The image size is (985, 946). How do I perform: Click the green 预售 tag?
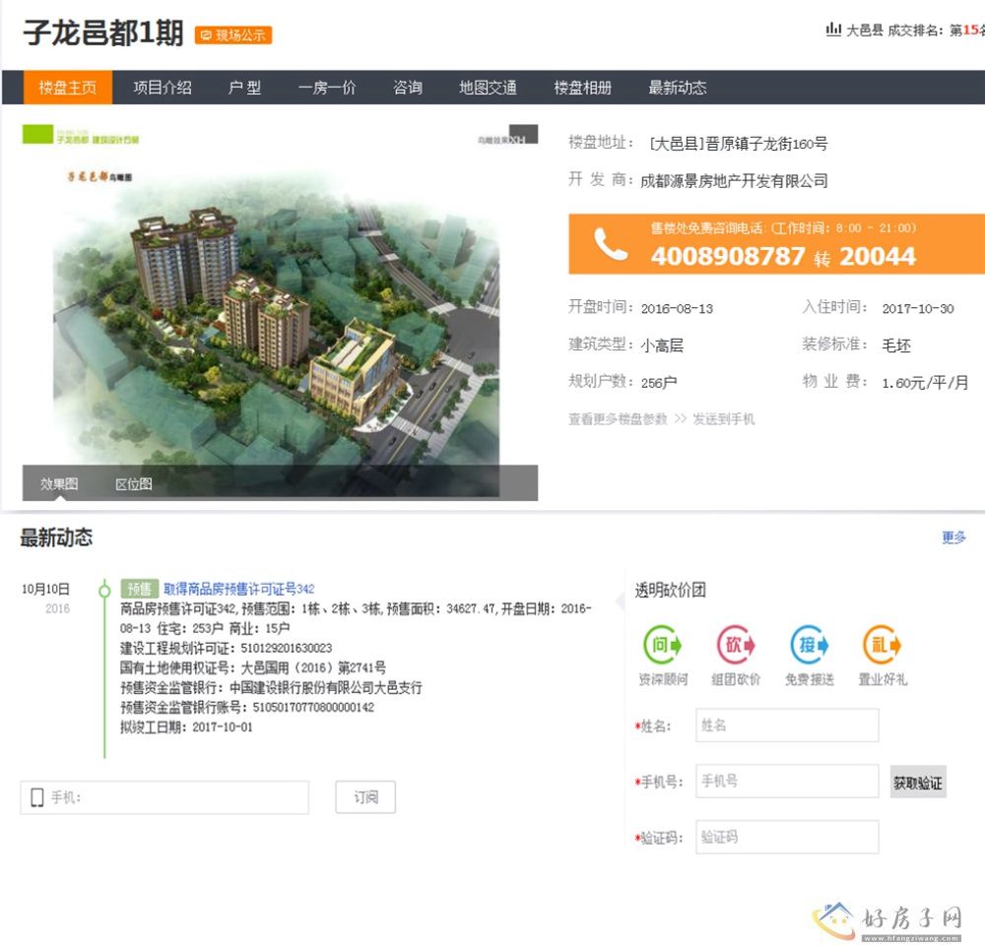pyautogui.click(x=139, y=589)
